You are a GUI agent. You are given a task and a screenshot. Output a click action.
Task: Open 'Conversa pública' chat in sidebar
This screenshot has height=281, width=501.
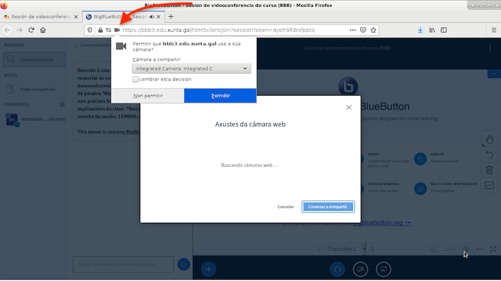point(36,60)
